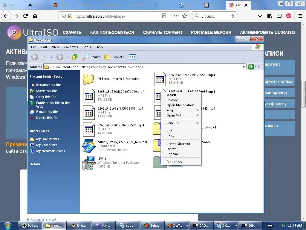The height and width of the screenshot is (230, 306).
Task: Open page actions three-dot menu
Action: point(176,16)
